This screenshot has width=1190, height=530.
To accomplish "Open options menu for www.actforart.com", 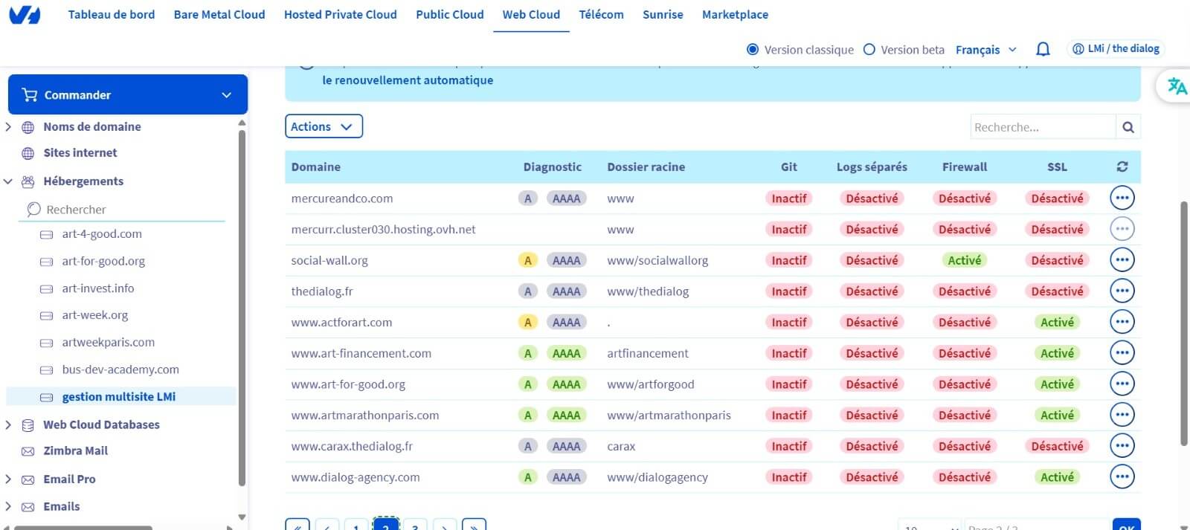I will (x=1122, y=322).
